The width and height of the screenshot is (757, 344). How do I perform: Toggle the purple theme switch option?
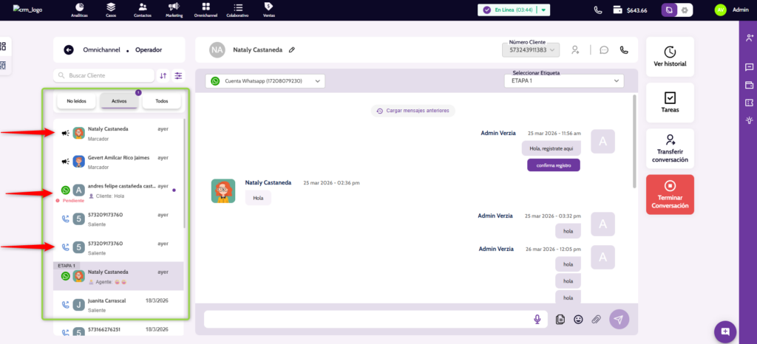tap(669, 10)
